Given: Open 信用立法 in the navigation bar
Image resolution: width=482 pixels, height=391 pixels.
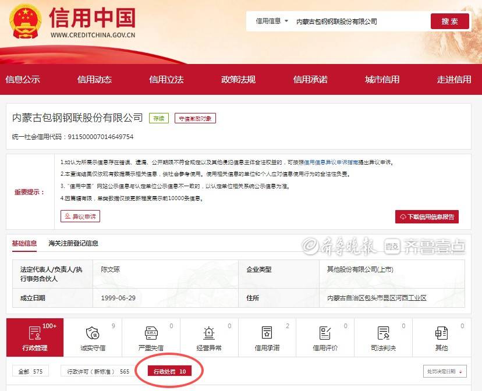Looking at the screenshot, I should 166,80.
